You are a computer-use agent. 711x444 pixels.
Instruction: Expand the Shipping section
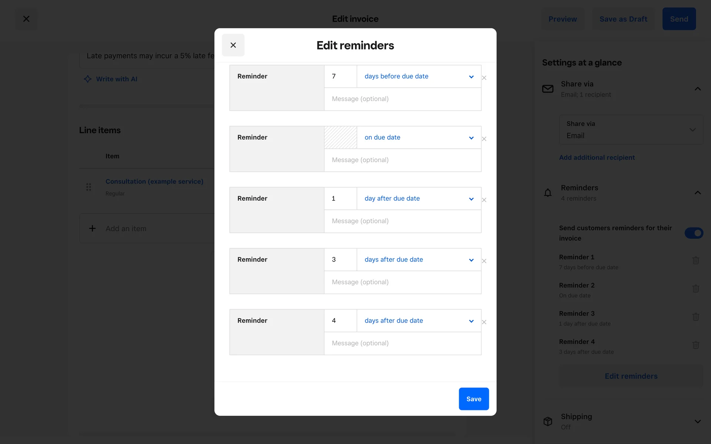click(698, 421)
